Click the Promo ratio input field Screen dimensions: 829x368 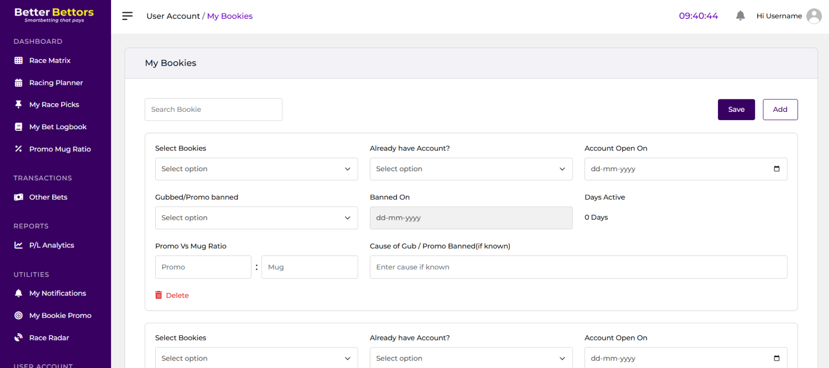203,267
